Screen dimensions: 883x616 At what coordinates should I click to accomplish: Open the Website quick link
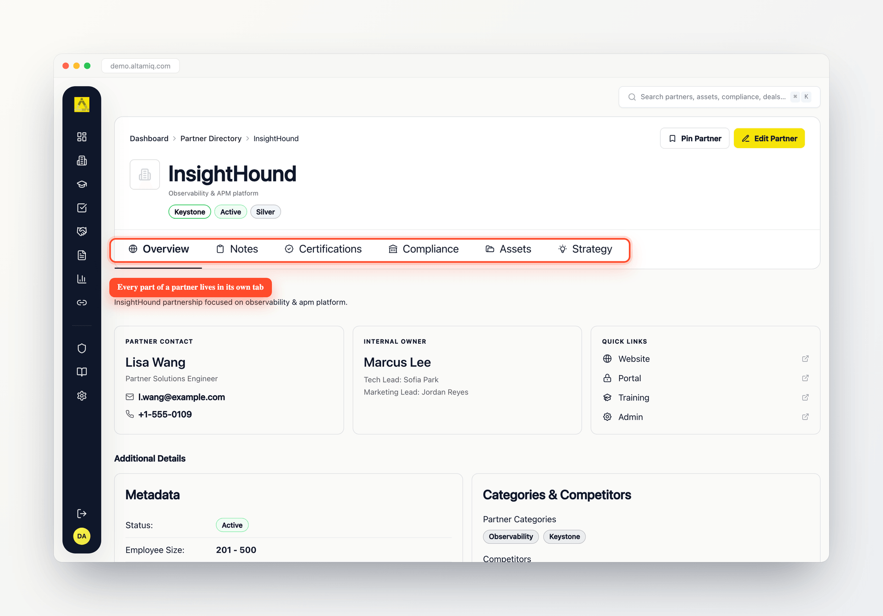pyautogui.click(x=705, y=359)
